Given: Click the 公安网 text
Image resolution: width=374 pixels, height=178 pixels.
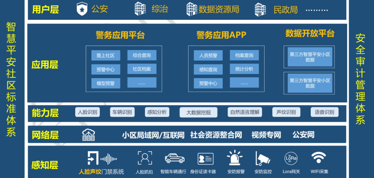Looking at the screenshot, I should pyautogui.click(x=303, y=134).
